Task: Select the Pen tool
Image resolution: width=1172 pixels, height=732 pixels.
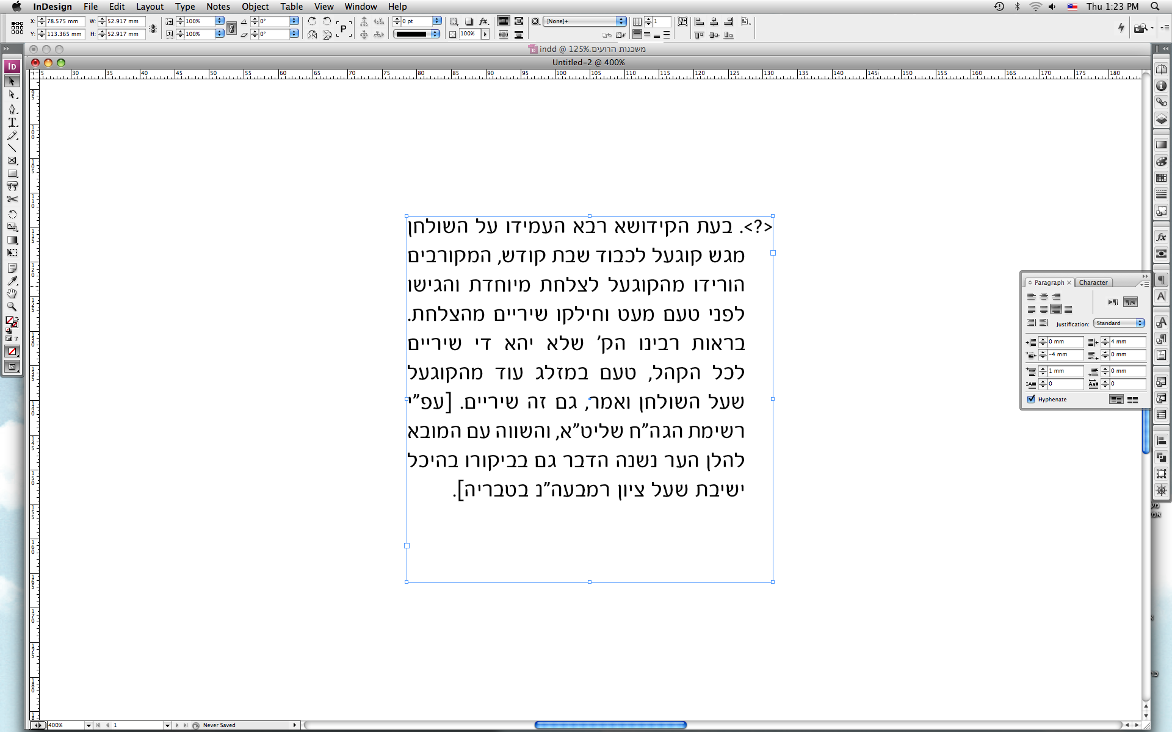Action: point(12,109)
